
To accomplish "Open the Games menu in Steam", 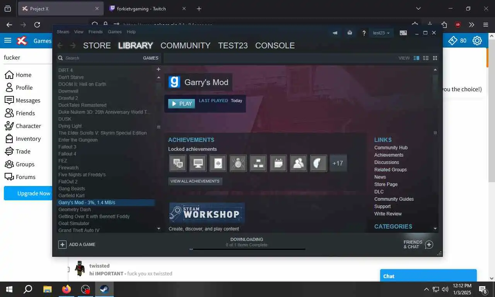I will pyautogui.click(x=115, y=32).
